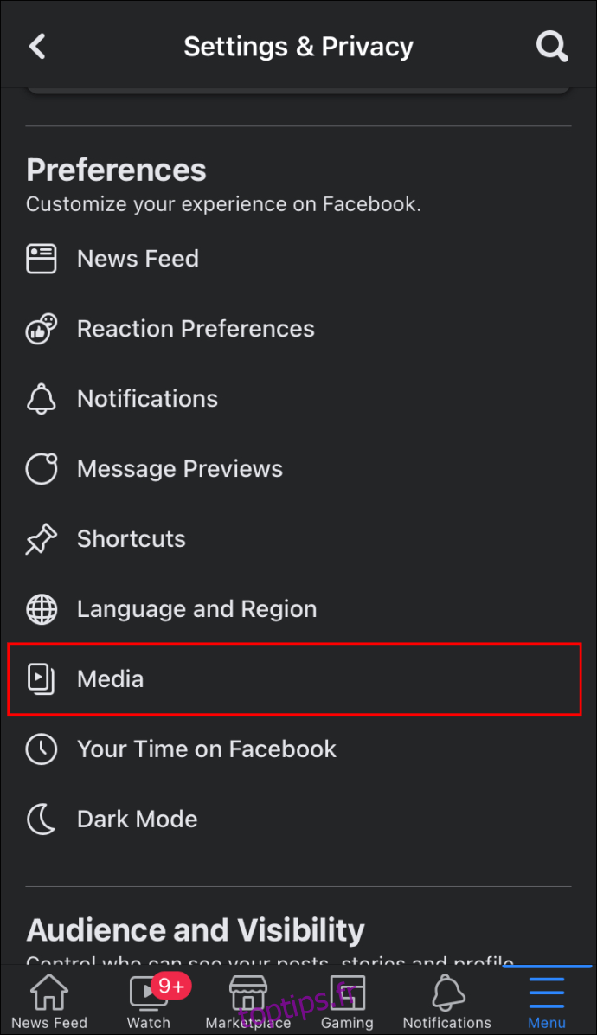The image size is (597, 1035).
Task: Switch to the Marketplace tab
Action: (x=248, y=1001)
